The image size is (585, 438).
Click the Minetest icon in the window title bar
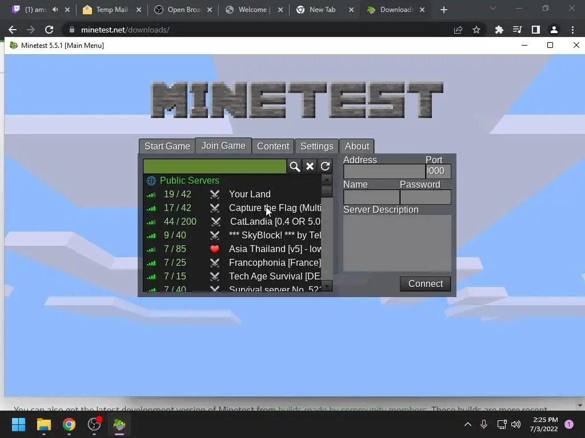point(14,46)
